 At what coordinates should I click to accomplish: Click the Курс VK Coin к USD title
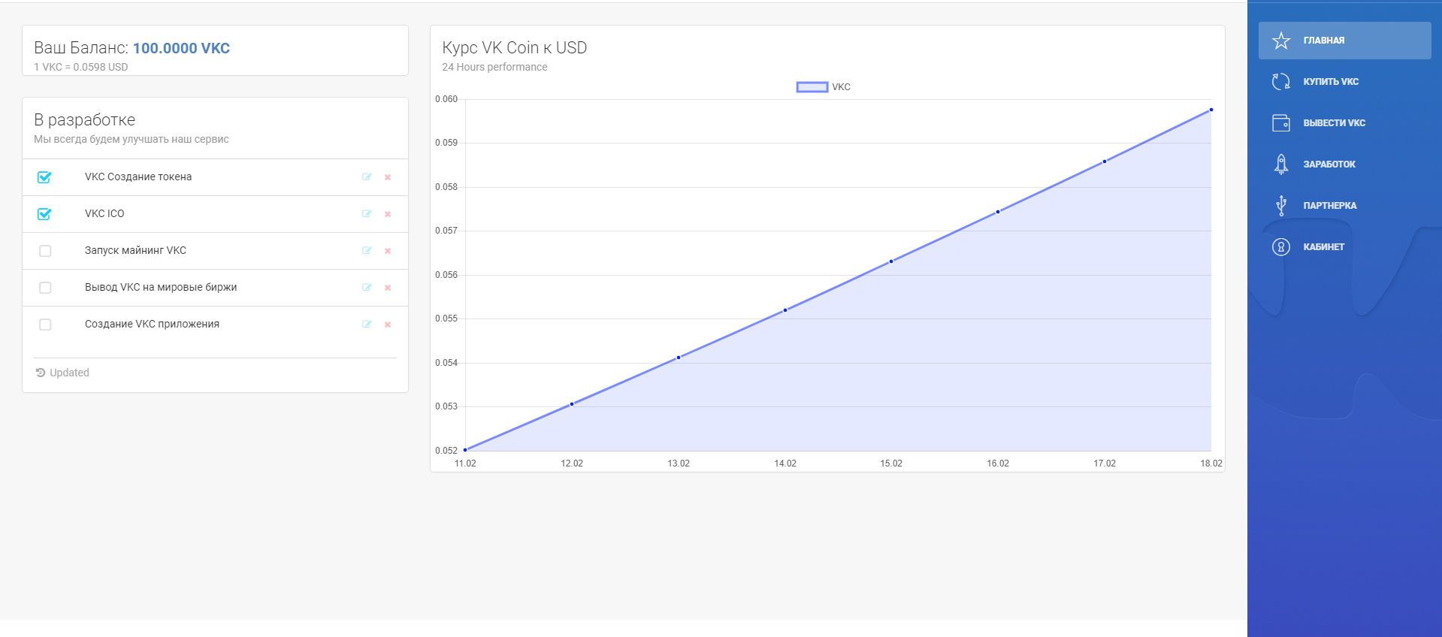(515, 48)
